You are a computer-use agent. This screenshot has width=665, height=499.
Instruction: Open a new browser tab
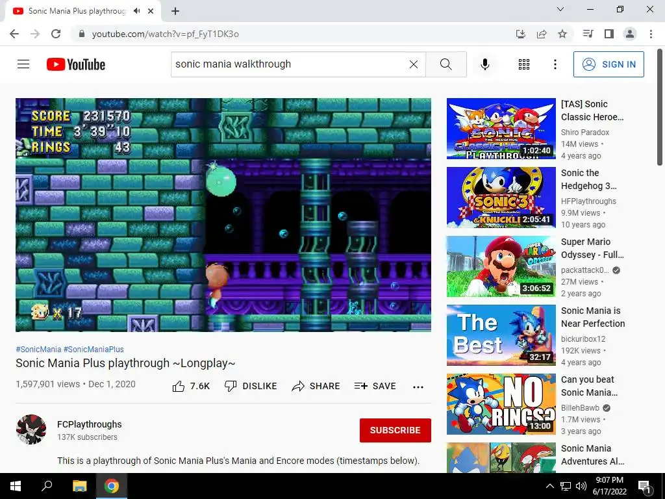(175, 11)
